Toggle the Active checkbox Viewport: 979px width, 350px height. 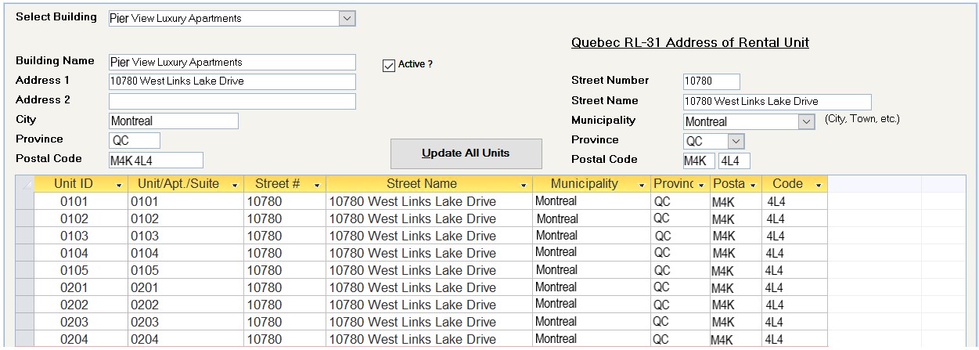tap(389, 66)
